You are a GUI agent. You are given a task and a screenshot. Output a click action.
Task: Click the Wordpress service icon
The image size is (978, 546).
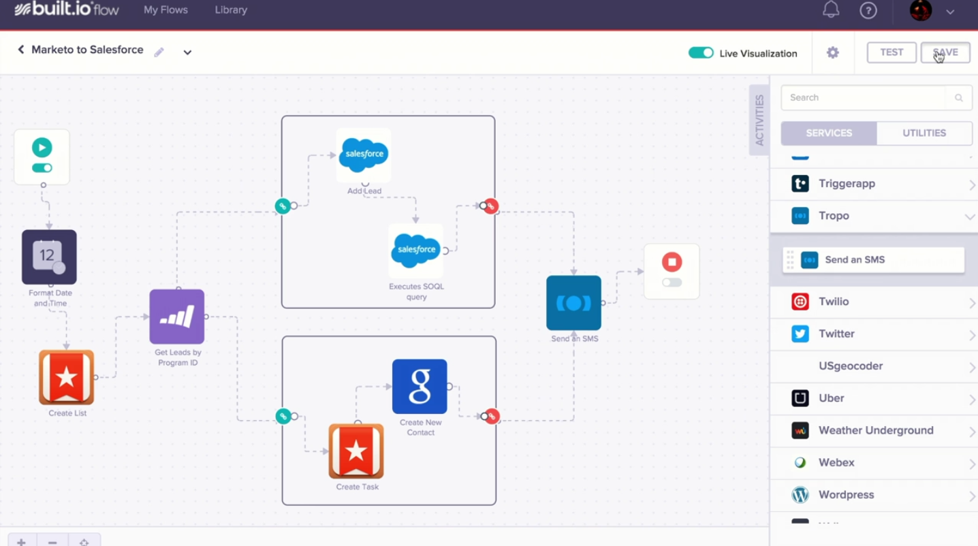(800, 495)
